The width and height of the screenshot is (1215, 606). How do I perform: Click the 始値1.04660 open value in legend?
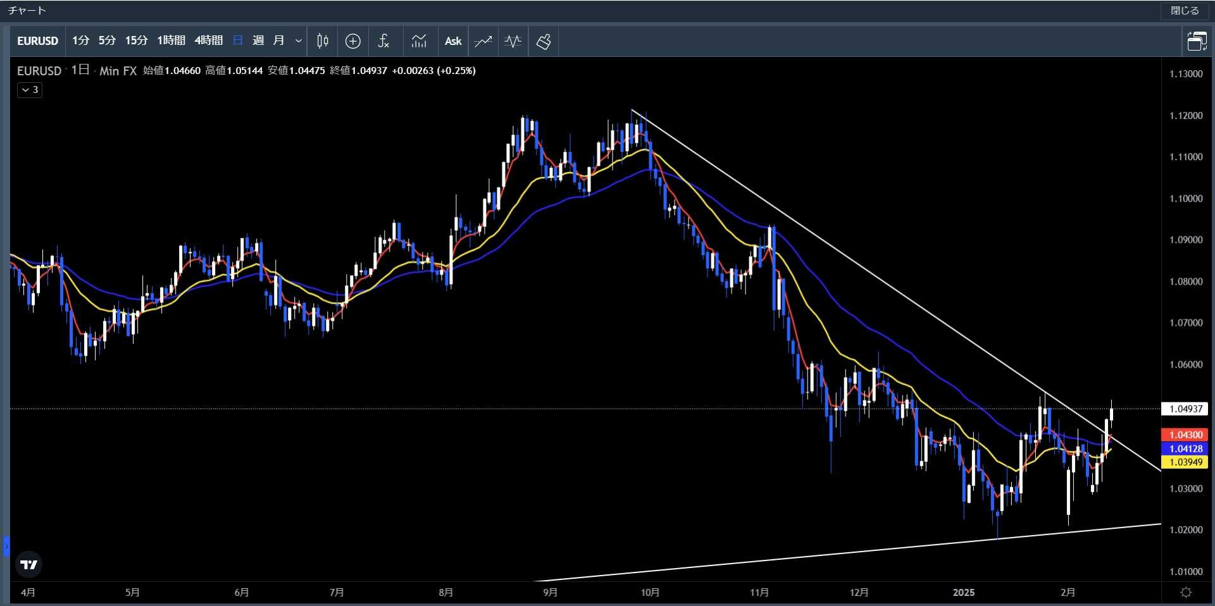click(171, 71)
